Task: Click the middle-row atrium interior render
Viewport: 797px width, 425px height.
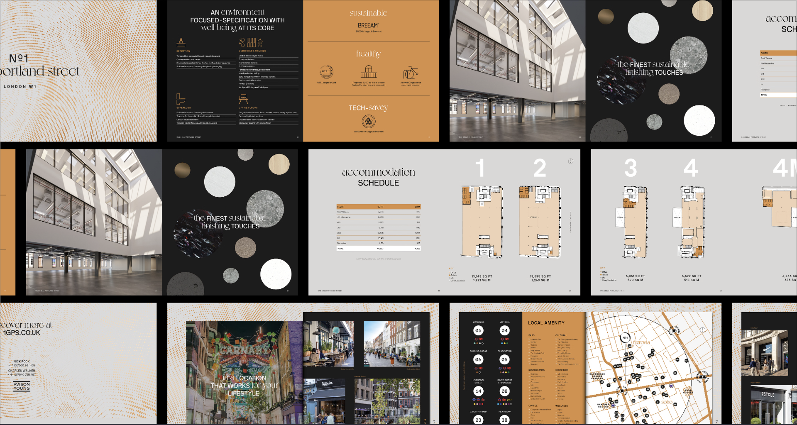Action: (x=94, y=222)
